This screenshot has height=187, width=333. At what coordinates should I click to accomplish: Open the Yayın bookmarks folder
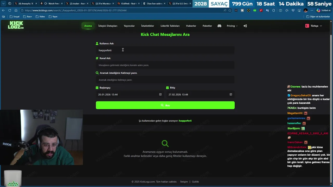click(53, 17)
